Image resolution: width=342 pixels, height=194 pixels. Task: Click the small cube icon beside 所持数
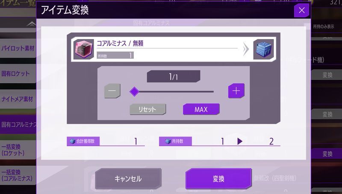coord(168,142)
